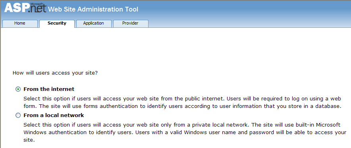Select the Security tab
351x148 pixels.
click(x=57, y=23)
